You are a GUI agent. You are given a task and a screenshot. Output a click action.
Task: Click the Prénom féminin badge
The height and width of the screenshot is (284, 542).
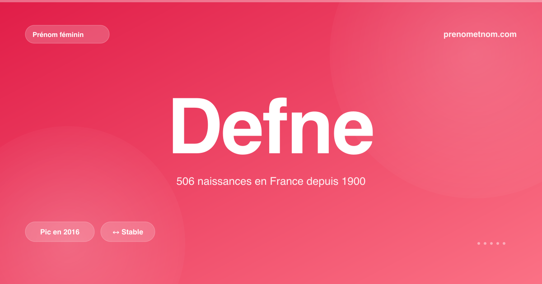pos(67,34)
